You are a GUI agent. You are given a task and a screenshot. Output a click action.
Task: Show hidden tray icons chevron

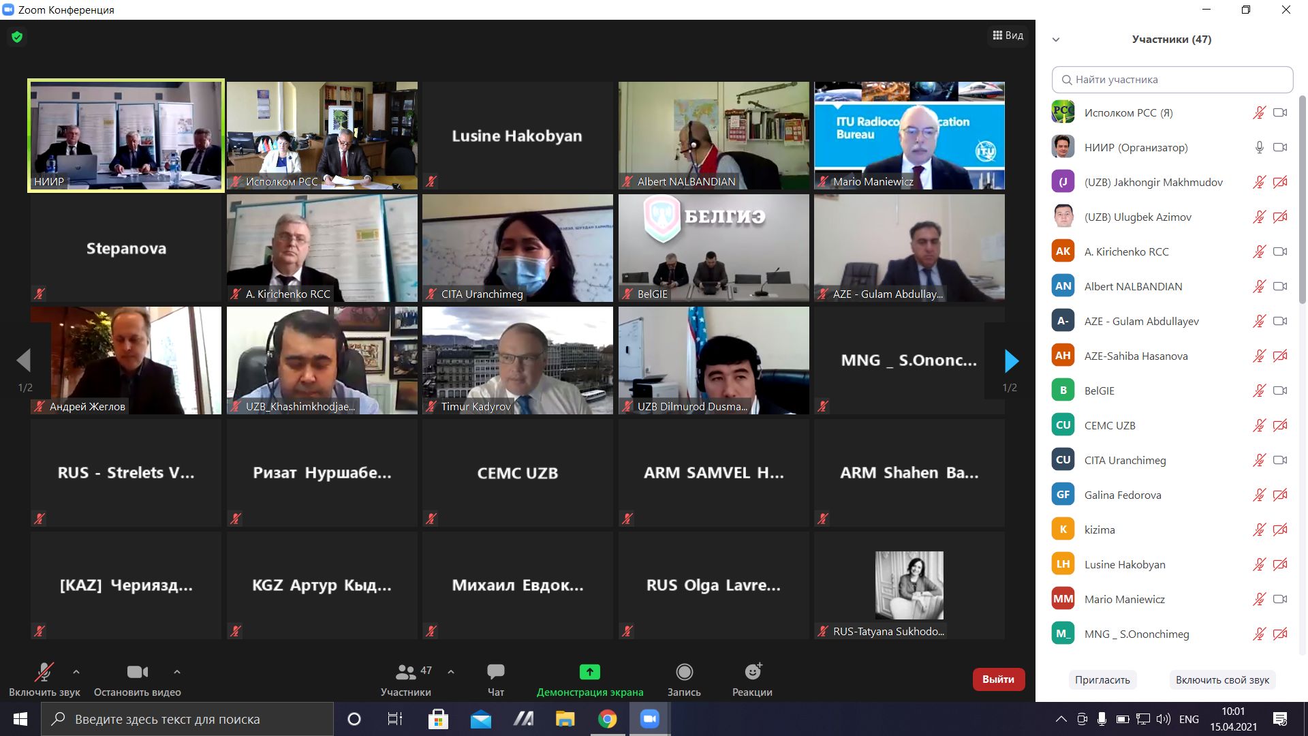click(x=1061, y=719)
